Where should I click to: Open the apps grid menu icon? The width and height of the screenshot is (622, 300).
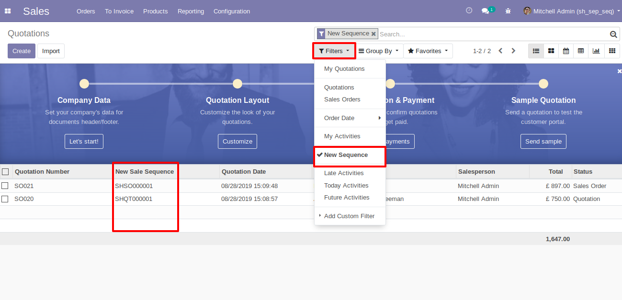point(8,11)
